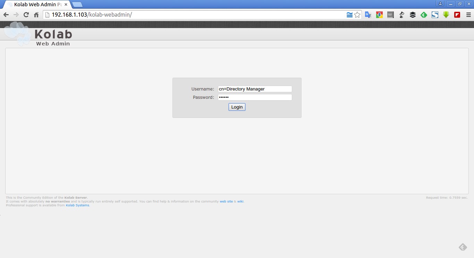This screenshot has height=258, width=474.
Task: Focus the Password input field
Action: pyautogui.click(x=255, y=97)
